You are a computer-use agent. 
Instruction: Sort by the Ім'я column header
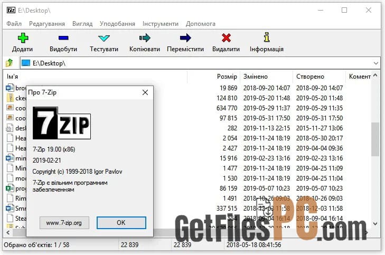pyautogui.click(x=96, y=77)
